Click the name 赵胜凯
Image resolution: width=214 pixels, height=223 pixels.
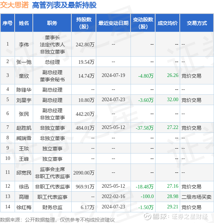click(24, 128)
